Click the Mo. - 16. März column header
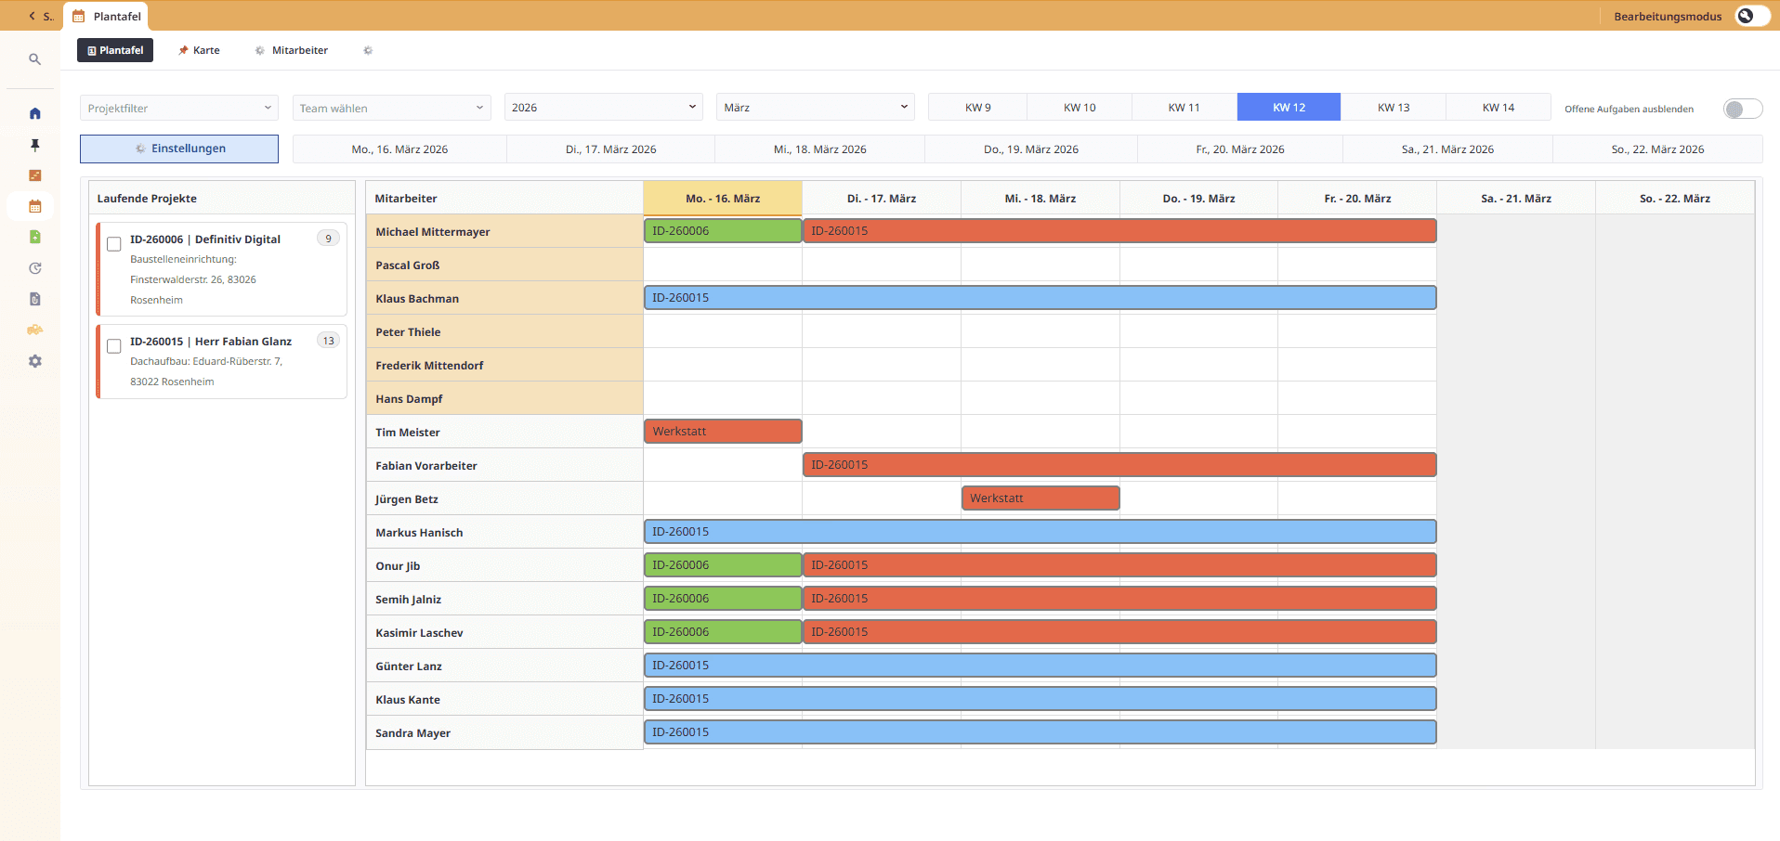 coord(723,198)
